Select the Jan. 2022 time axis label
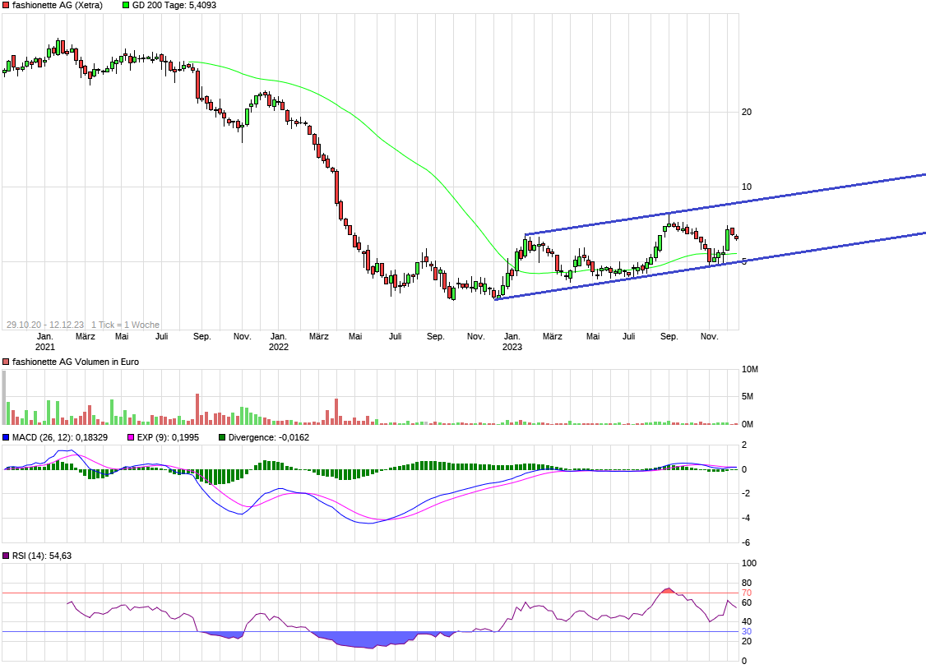The width and height of the screenshot is (926, 669). [x=279, y=341]
